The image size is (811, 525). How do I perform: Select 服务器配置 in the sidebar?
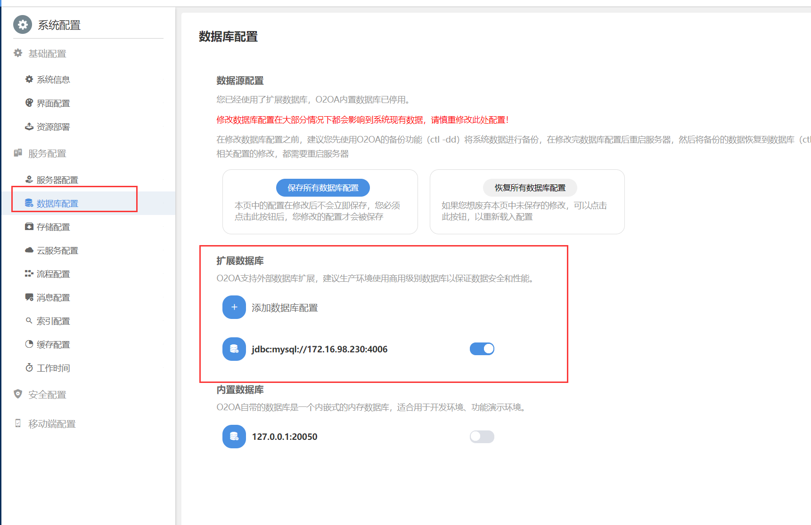pos(57,180)
